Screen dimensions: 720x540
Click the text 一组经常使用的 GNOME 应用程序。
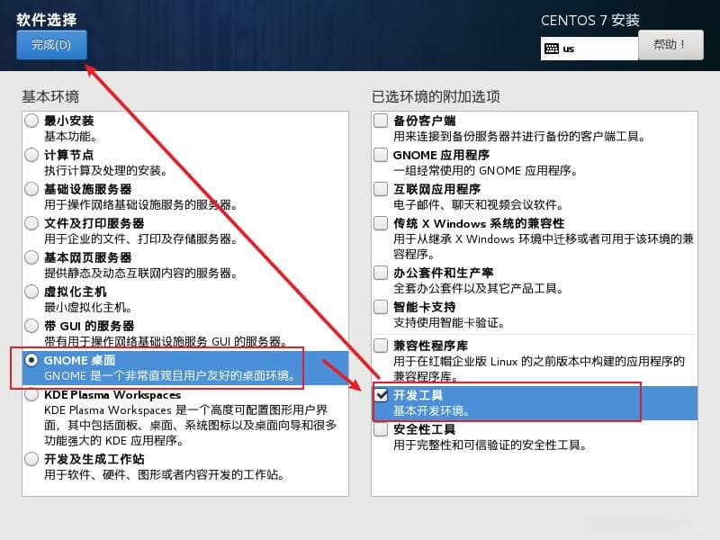[485, 170]
